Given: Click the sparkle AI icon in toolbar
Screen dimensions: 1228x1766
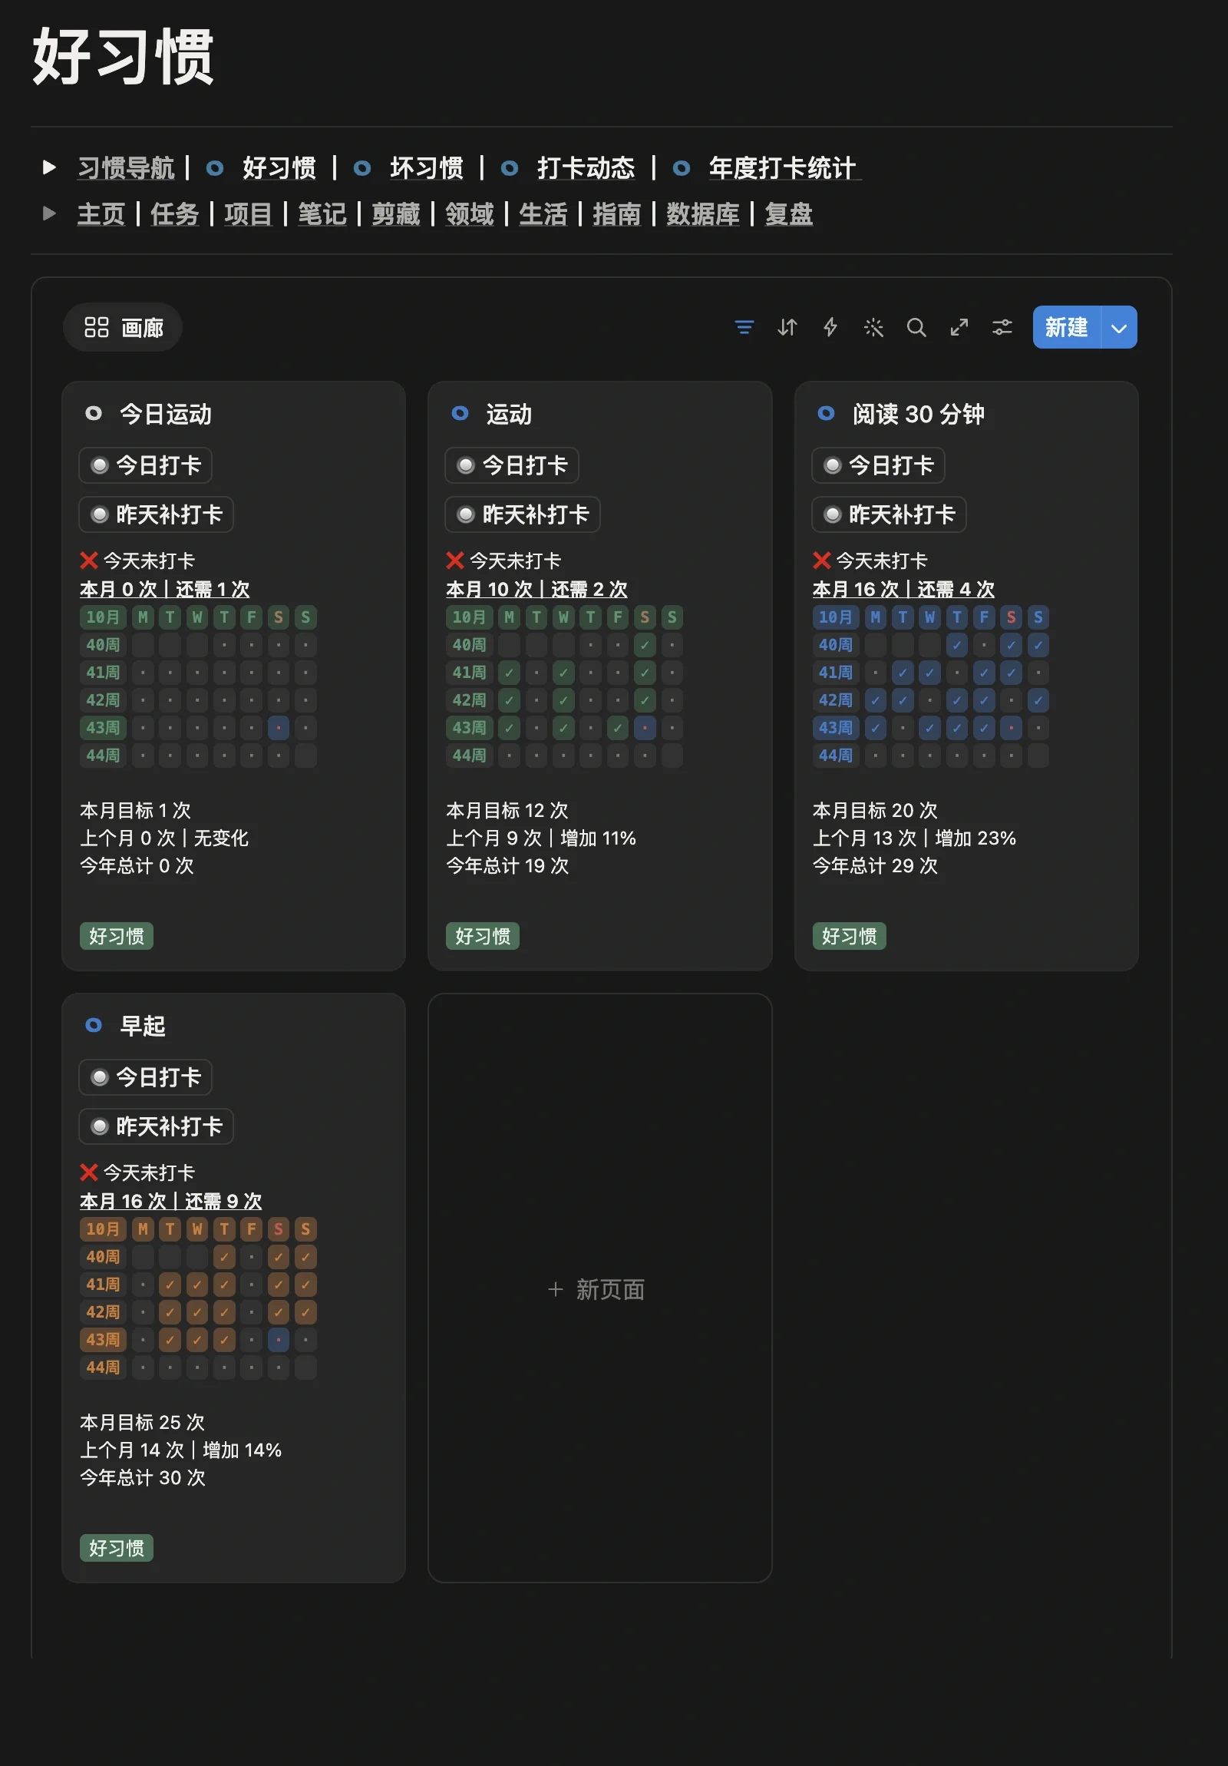Looking at the screenshot, I should pos(873,328).
